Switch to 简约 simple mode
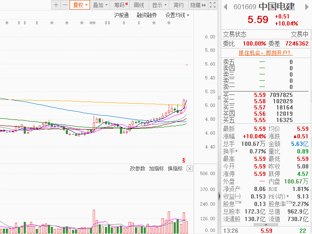This screenshot has height=234, width=312. click(x=178, y=5)
